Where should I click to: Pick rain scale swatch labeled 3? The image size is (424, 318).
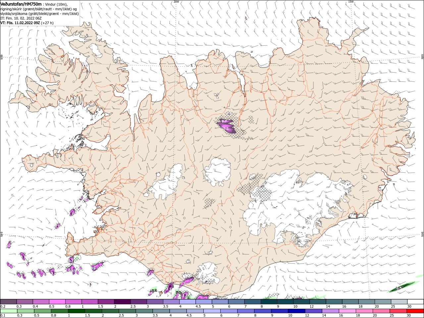click(x=144, y=311)
